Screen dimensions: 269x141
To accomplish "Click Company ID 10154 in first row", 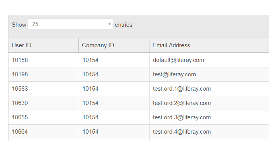I will coord(90,60).
